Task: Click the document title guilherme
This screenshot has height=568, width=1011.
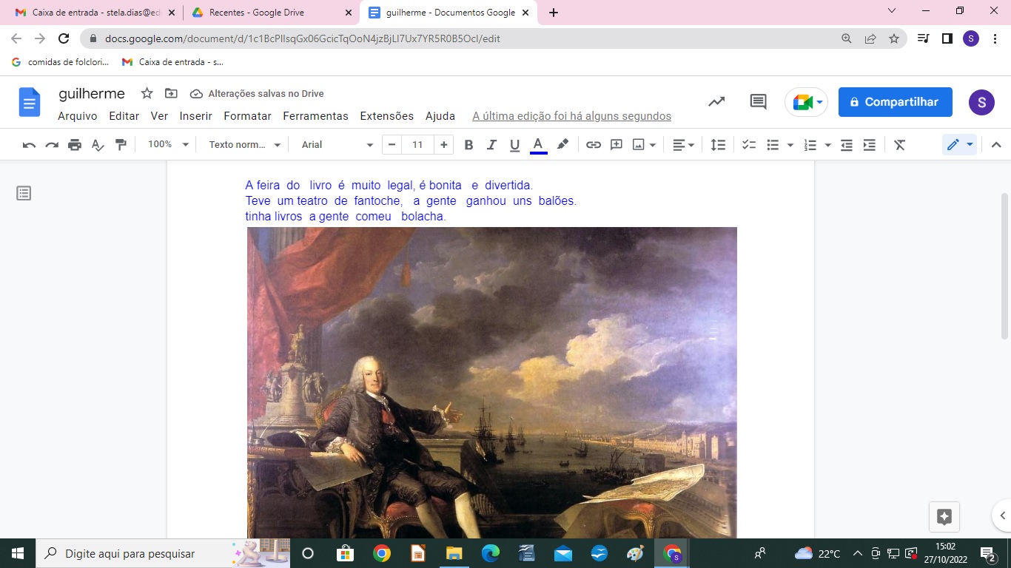Action: (92, 93)
